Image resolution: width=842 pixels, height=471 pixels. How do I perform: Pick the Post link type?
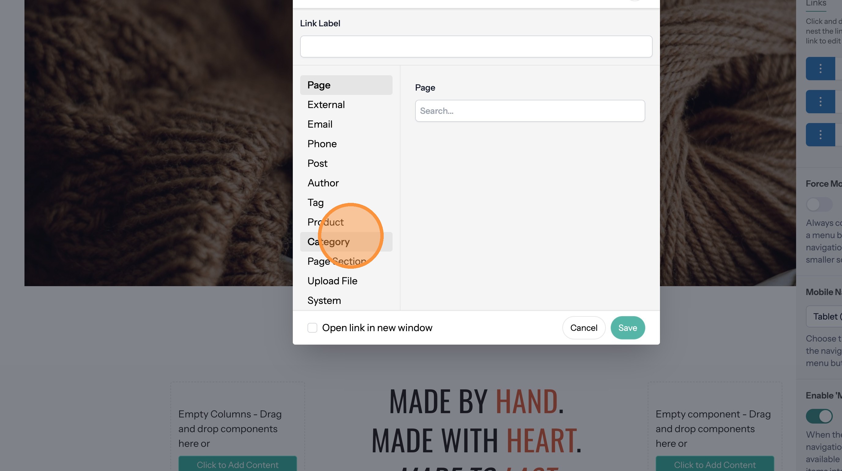coord(317,163)
